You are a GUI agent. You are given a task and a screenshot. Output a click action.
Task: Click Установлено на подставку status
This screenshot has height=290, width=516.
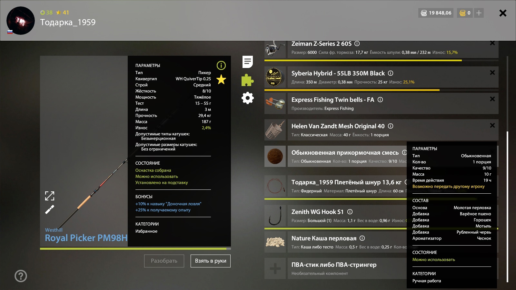click(x=162, y=182)
